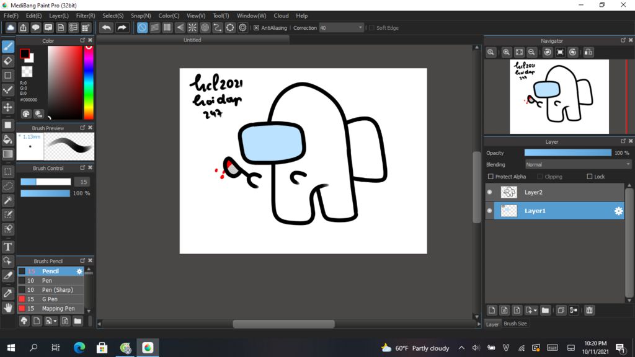
Task: Select the Brush tool in left toolbar
Action: pyautogui.click(x=8, y=46)
